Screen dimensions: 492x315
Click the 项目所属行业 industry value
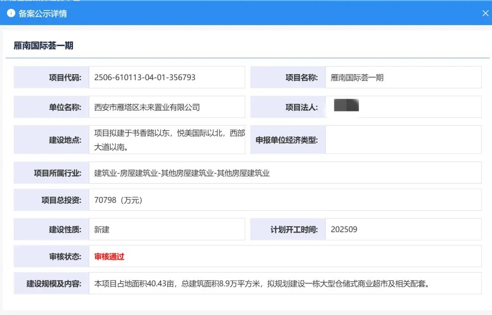click(182, 173)
